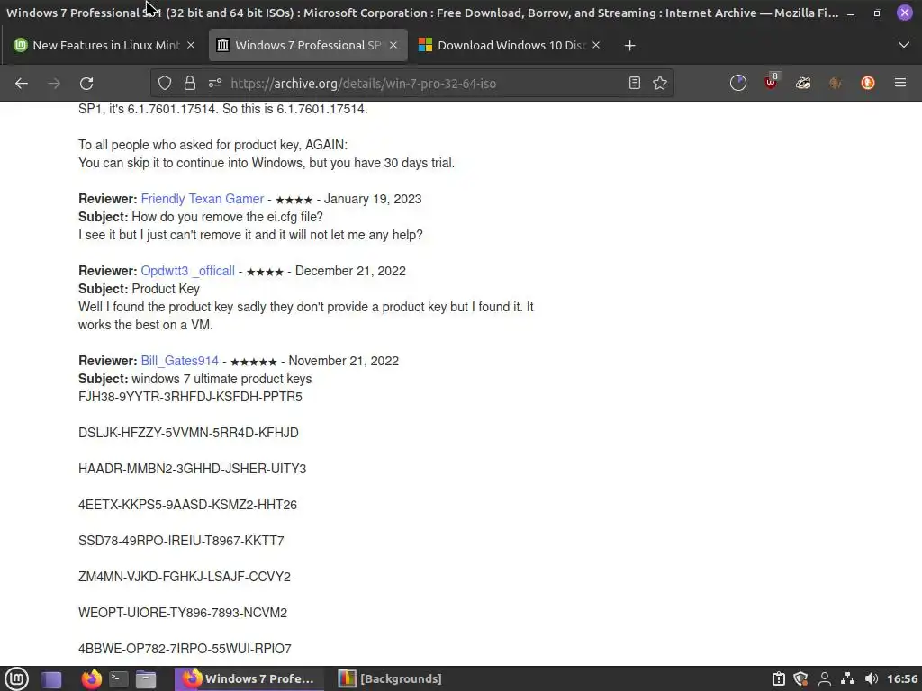
Task: Open the cloud-shaped extension icon
Action: click(803, 84)
